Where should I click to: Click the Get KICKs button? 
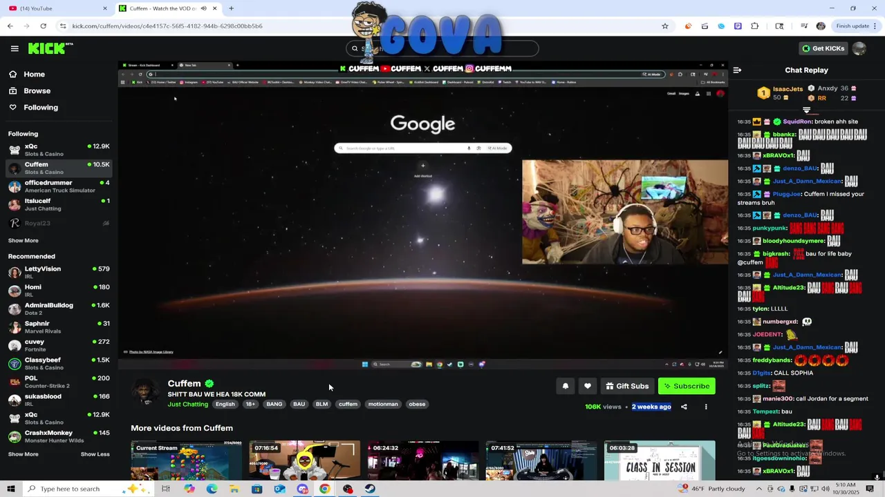point(823,48)
